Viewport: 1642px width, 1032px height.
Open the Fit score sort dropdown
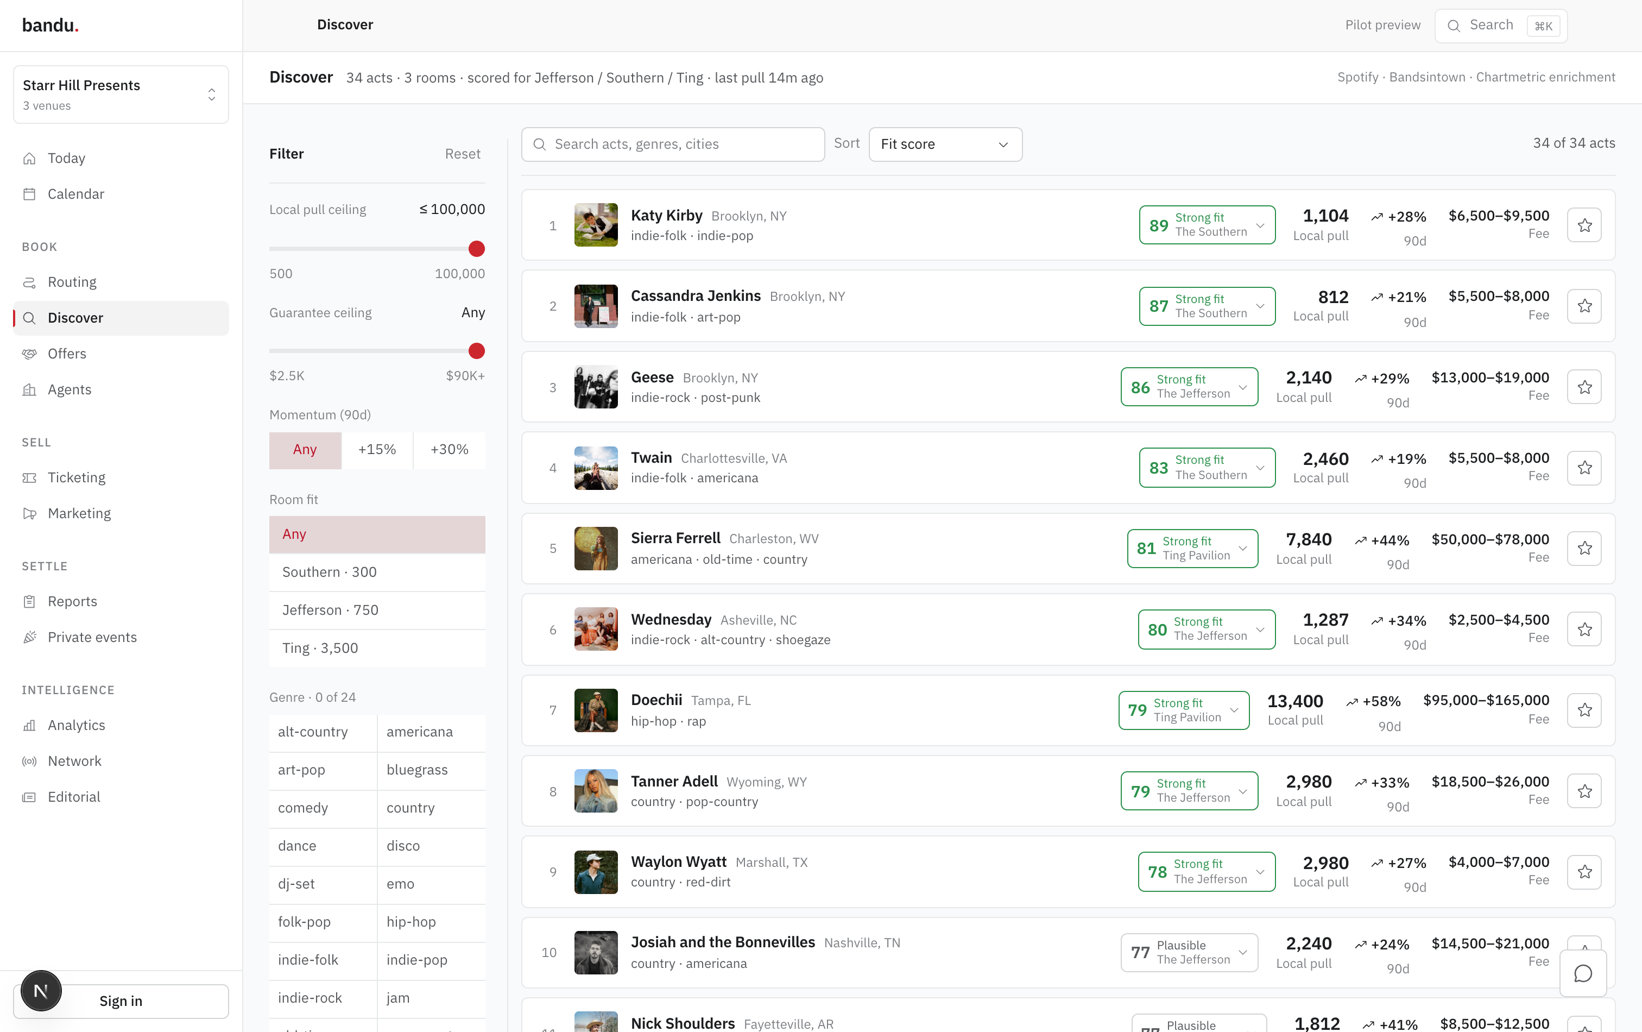tap(945, 144)
